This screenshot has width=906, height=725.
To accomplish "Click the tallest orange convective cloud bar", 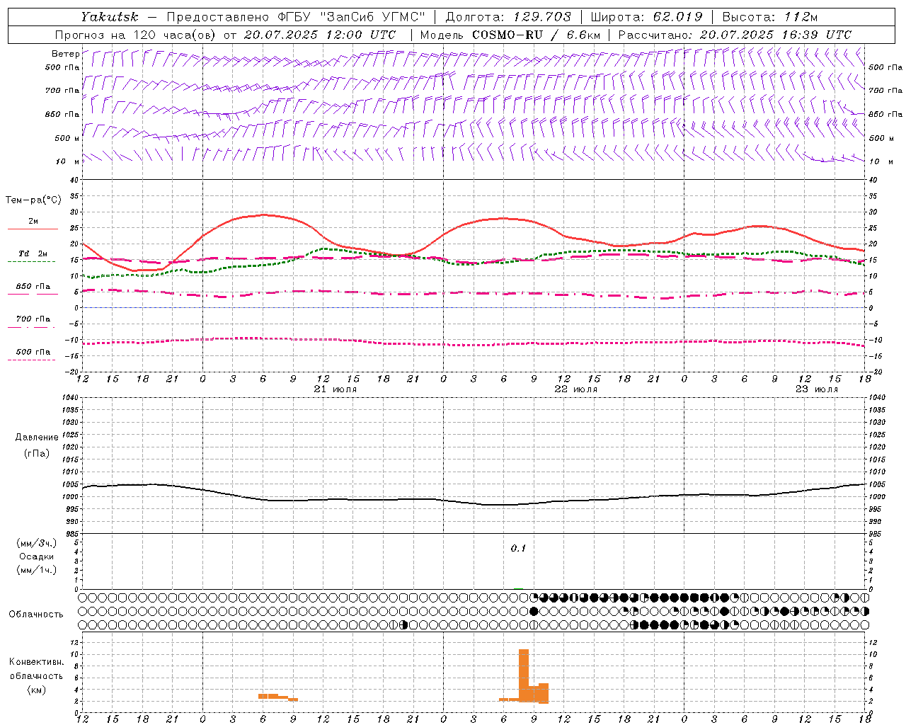I will (x=524, y=675).
